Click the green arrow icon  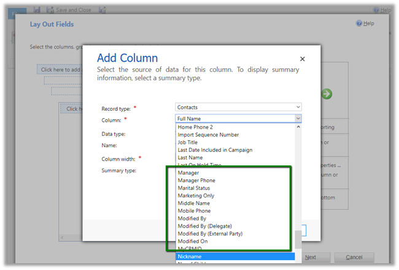327,93
